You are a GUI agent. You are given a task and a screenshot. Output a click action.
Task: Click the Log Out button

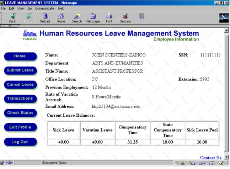coord(20,142)
